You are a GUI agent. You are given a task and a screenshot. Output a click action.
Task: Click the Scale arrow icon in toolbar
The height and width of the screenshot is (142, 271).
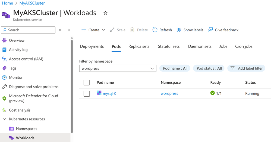click(112, 30)
